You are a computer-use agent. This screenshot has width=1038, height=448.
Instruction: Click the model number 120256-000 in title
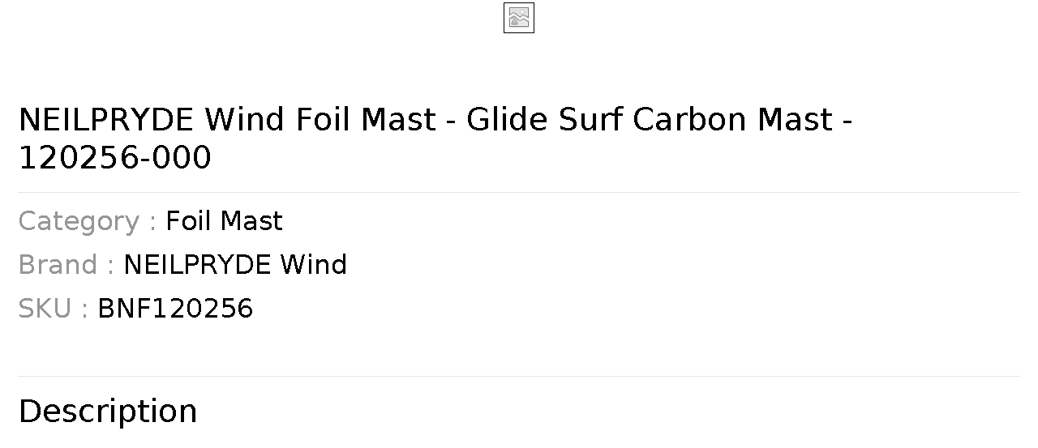click(x=114, y=158)
